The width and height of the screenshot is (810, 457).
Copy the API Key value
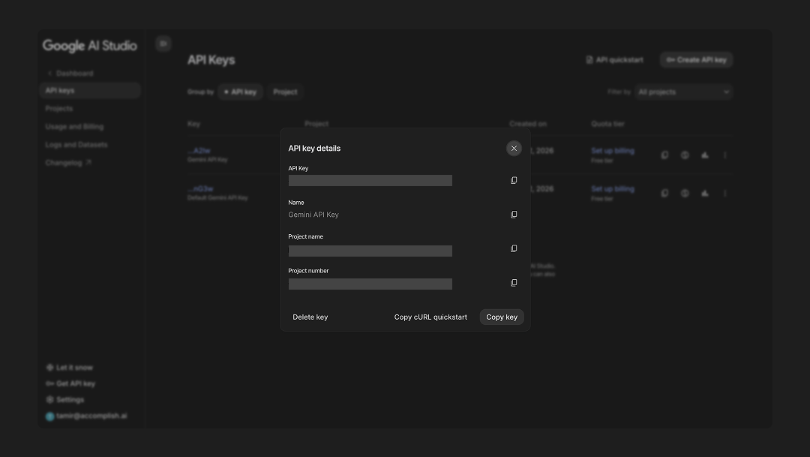pos(514,180)
